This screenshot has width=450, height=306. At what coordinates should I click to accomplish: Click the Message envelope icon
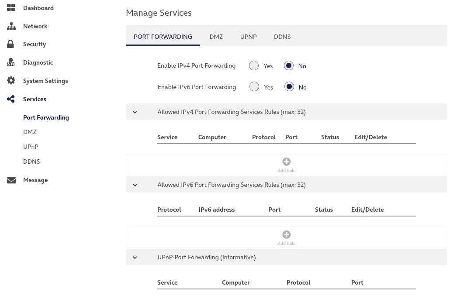tap(11, 180)
